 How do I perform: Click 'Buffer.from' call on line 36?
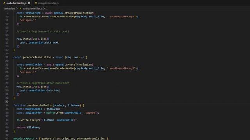pos(55,113)
